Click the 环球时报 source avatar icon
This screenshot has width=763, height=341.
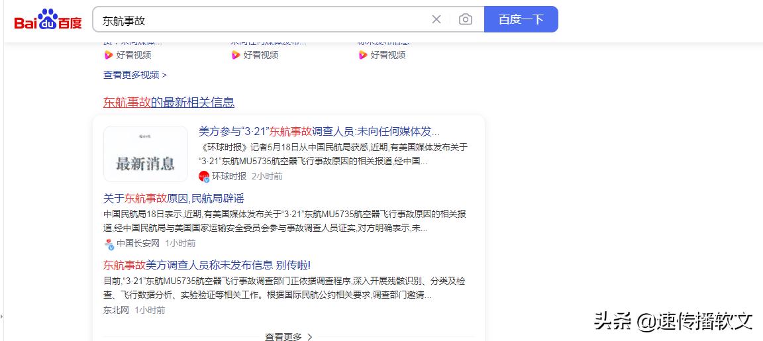204,176
